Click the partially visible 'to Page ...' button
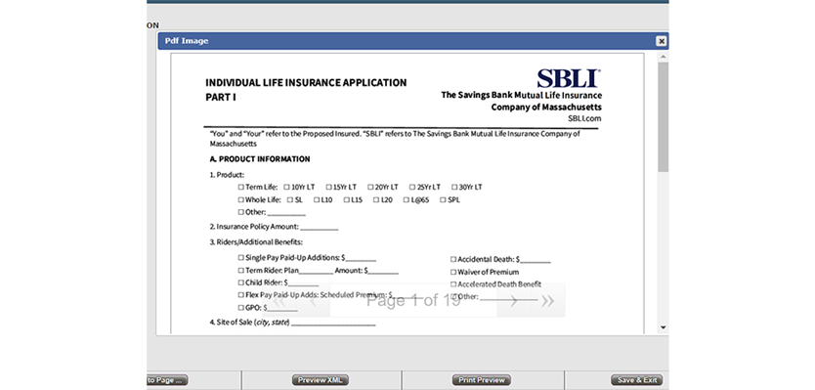815x390 pixels. click(x=167, y=380)
